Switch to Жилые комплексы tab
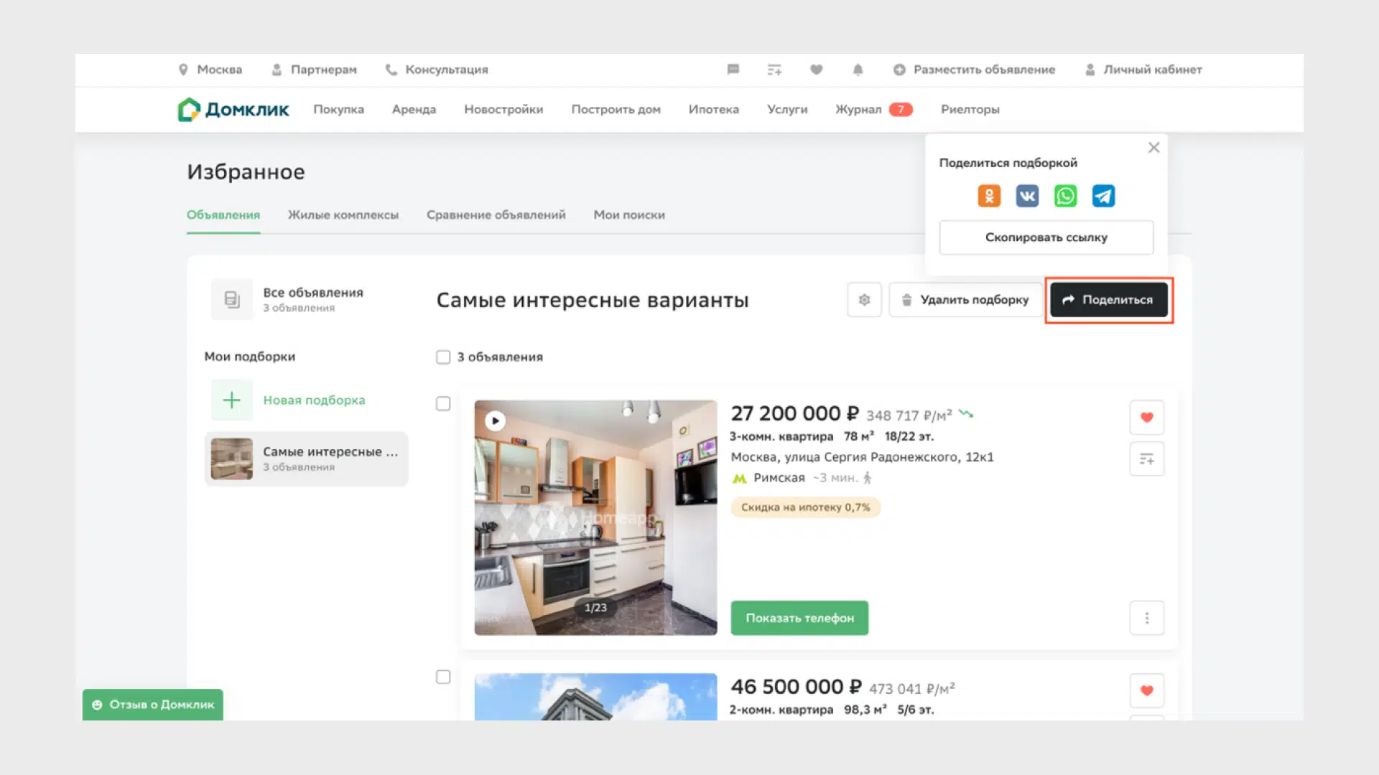The image size is (1379, 775). click(343, 215)
